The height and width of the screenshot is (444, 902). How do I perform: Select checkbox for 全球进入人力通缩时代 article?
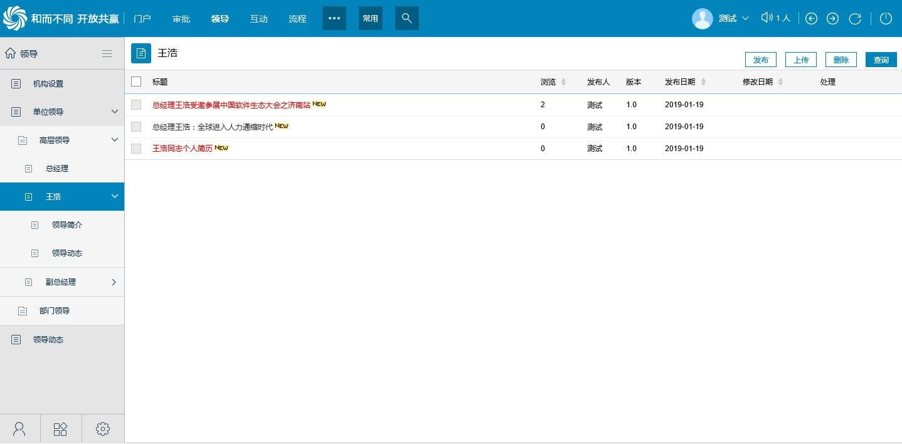(136, 127)
